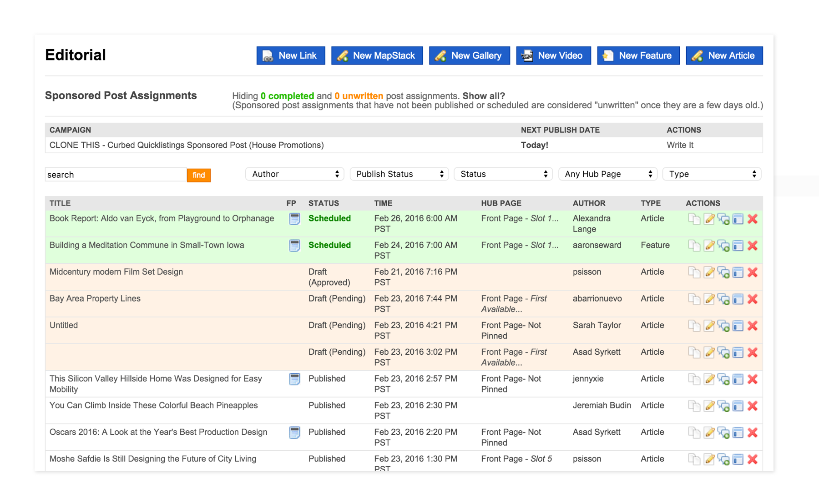This screenshot has height=503, width=819.
Task: Click author name 'Alexandra Lange'
Action: (x=591, y=224)
